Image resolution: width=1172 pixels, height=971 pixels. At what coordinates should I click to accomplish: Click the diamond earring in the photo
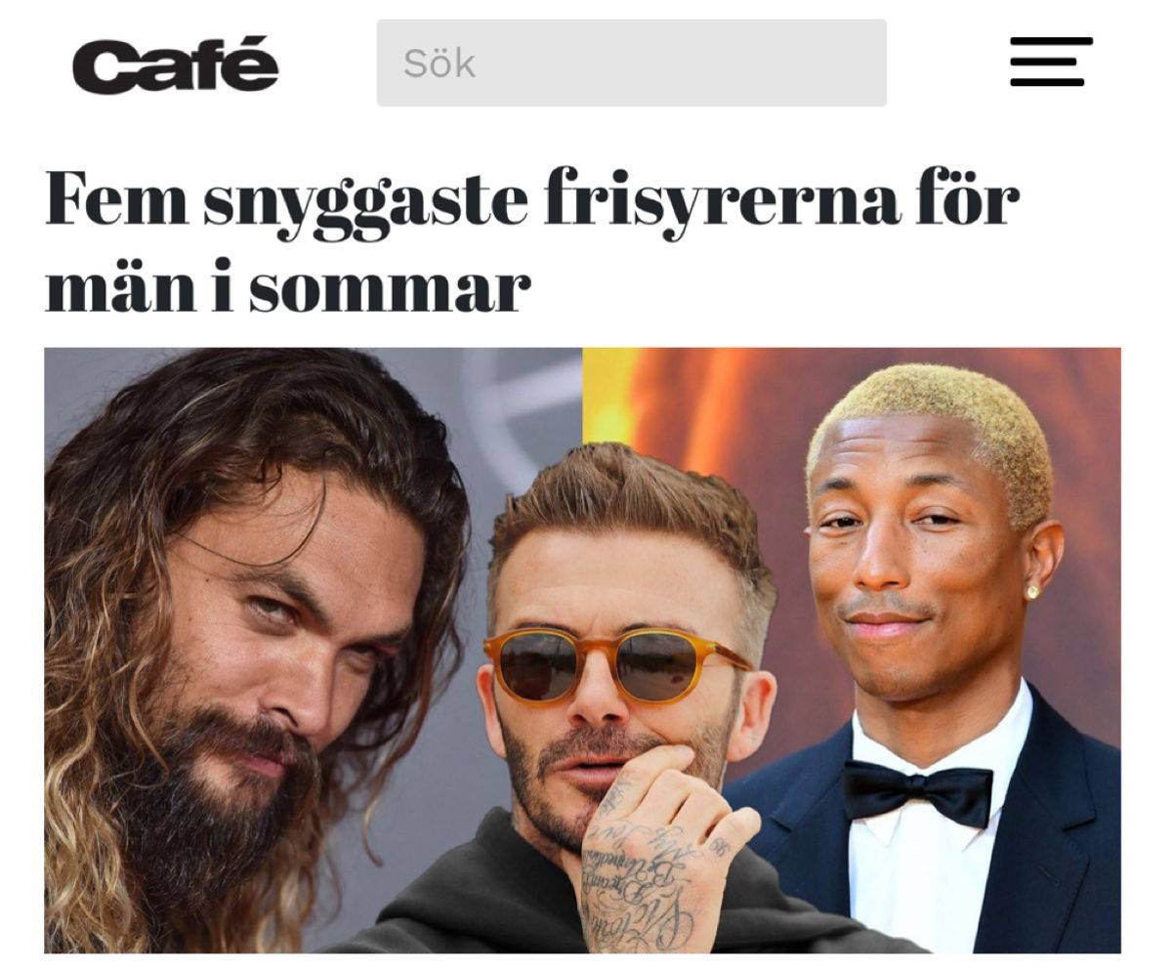tap(1032, 590)
